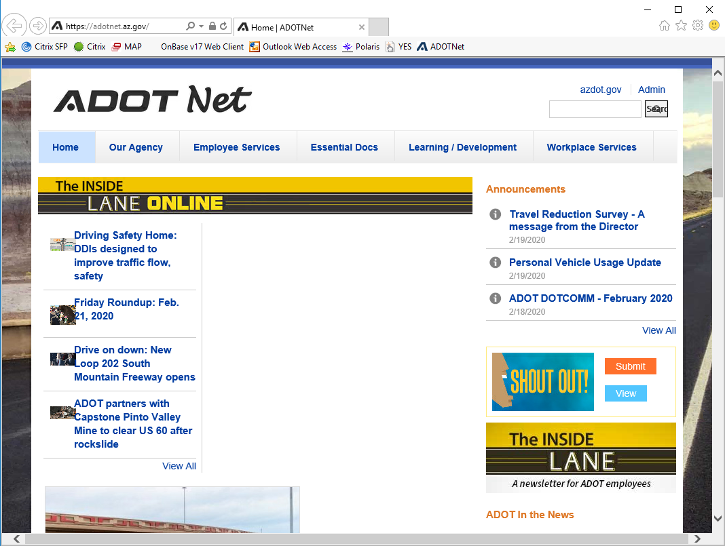Click info icon beside ADOT DOTCOMM
725x546 pixels.
[x=495, y=298]
